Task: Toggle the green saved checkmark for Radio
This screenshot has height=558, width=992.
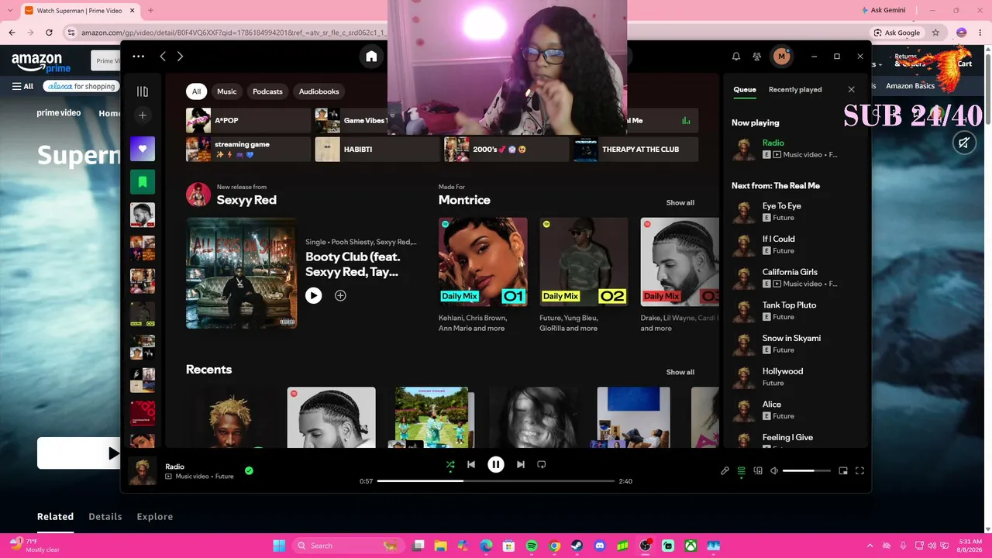Action: (249, 470)
